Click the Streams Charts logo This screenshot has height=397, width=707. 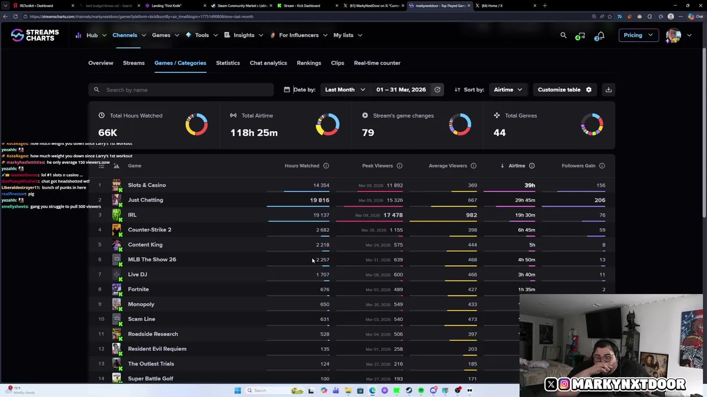point(34,35)
